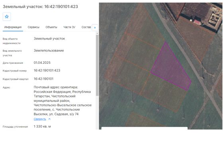The image size is (223, 158).
Task: Select cadastral quarter value 16:42:190101
Action: coord(43,79)
